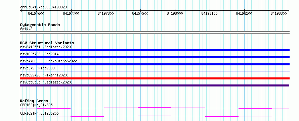This screenshot has width=299, height=121.
Task: Click the blue bar for nsv5470632
Action: (x=155, y=64)
